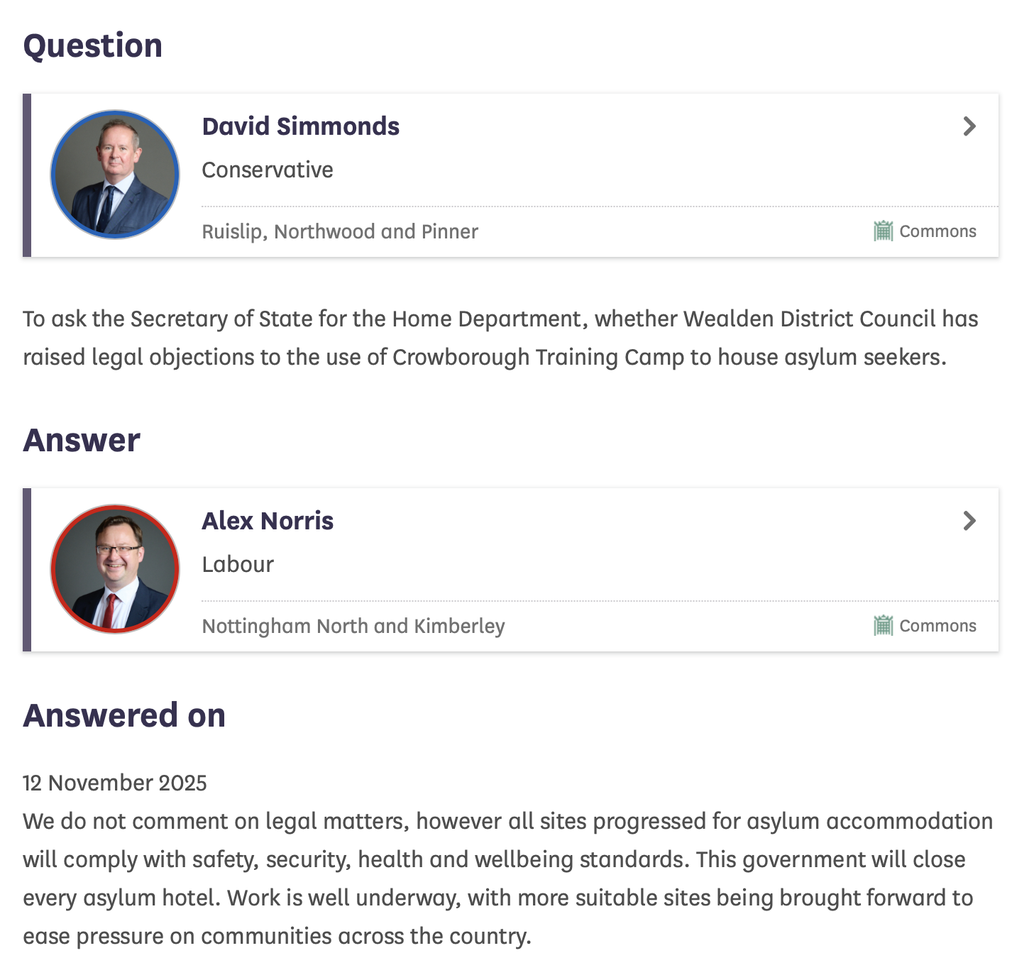Click the Conservative party label
The width and height of the screenshot is (1034, 975).
pyautogui.click(x=268, y=170)
